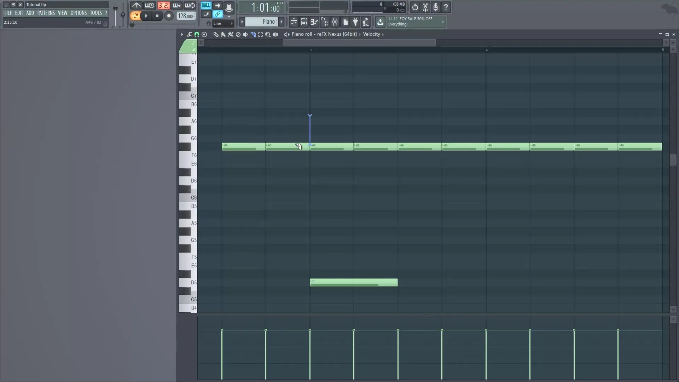
Task: Open the Mixer from the toolbar
Action: (x=335, y=22)
